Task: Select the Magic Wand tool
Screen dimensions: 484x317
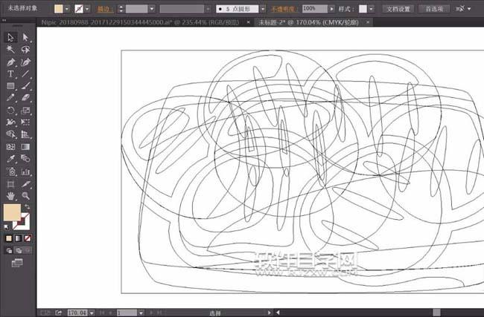Action: (10, 50)
